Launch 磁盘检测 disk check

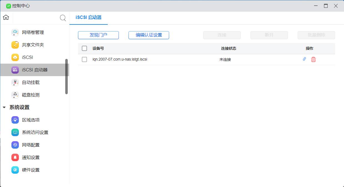tap(31, 95)
